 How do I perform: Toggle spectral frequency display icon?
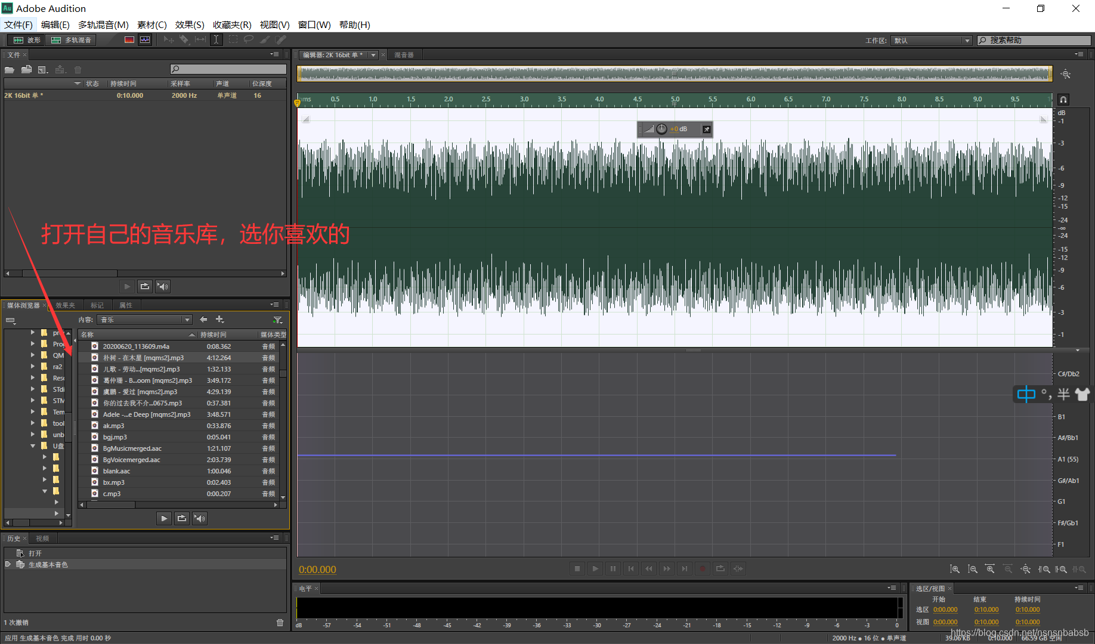tap(129, 40)
